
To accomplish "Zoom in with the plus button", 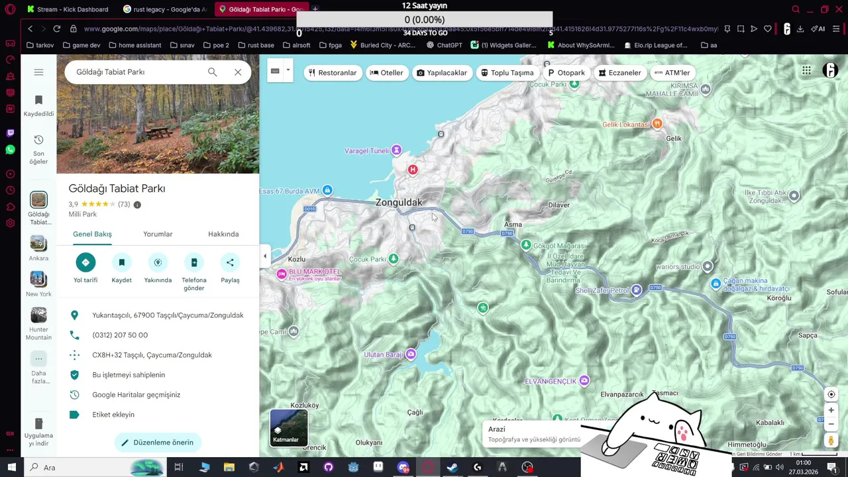I will [831, 410].
